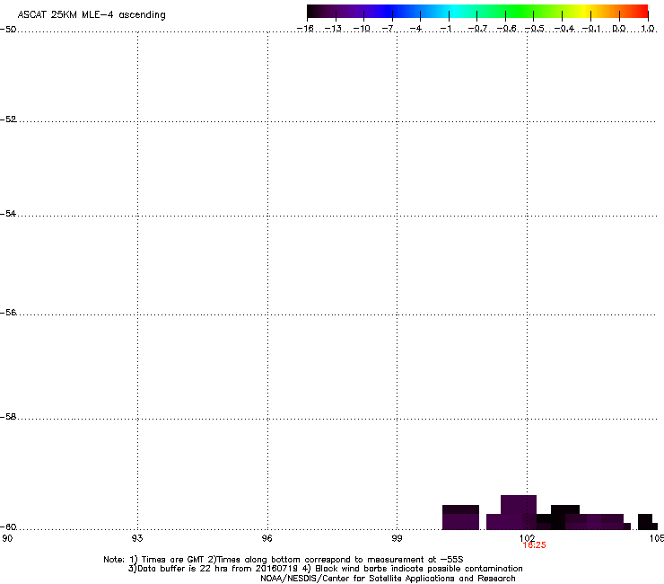Click the -0.5 colorbar label
The height and width of the screenshot is (584, 664).
click(x=535, y=29)
